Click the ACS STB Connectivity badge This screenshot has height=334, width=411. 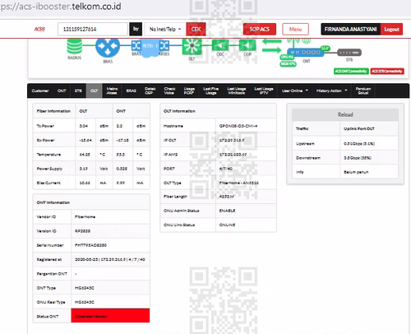coord(387,71)
